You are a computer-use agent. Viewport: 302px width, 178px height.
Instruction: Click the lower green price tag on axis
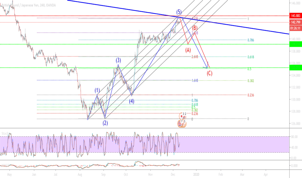click(295, 68)
